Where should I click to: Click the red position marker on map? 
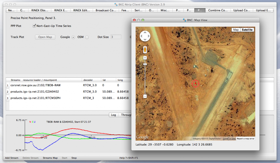pyautogui.click(x=195, y=83)
